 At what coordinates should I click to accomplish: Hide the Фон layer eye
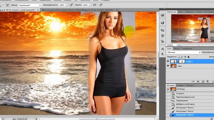[x=168, y=66]
